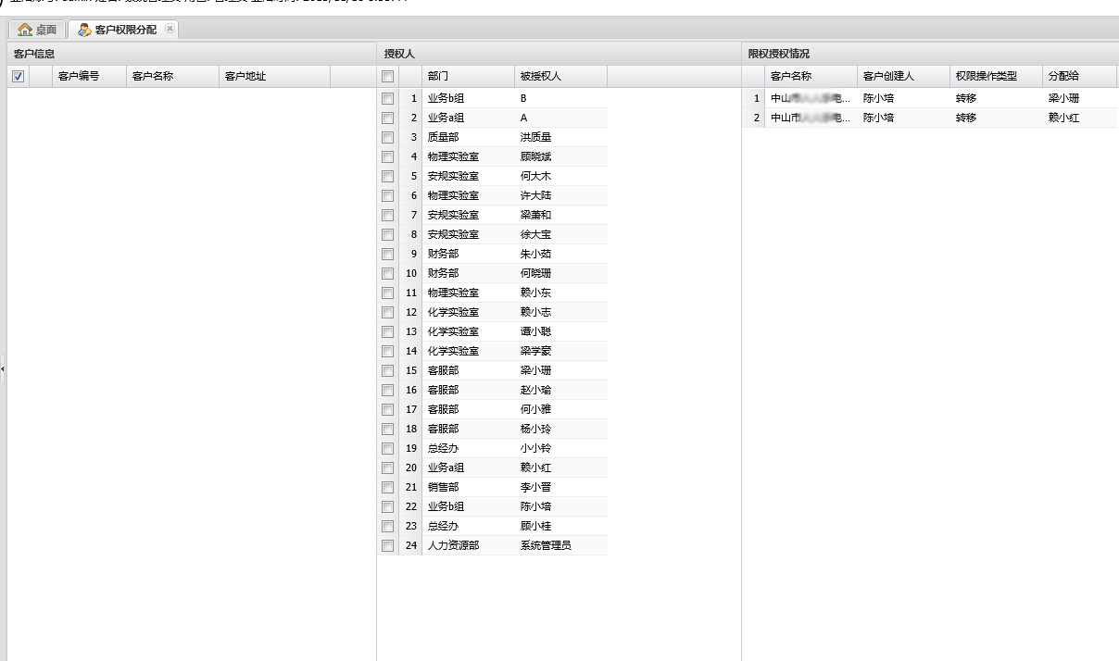Switch to the 桌面 home tab
This screenshot has height=661, width=1119.
[x=37, y=30]
